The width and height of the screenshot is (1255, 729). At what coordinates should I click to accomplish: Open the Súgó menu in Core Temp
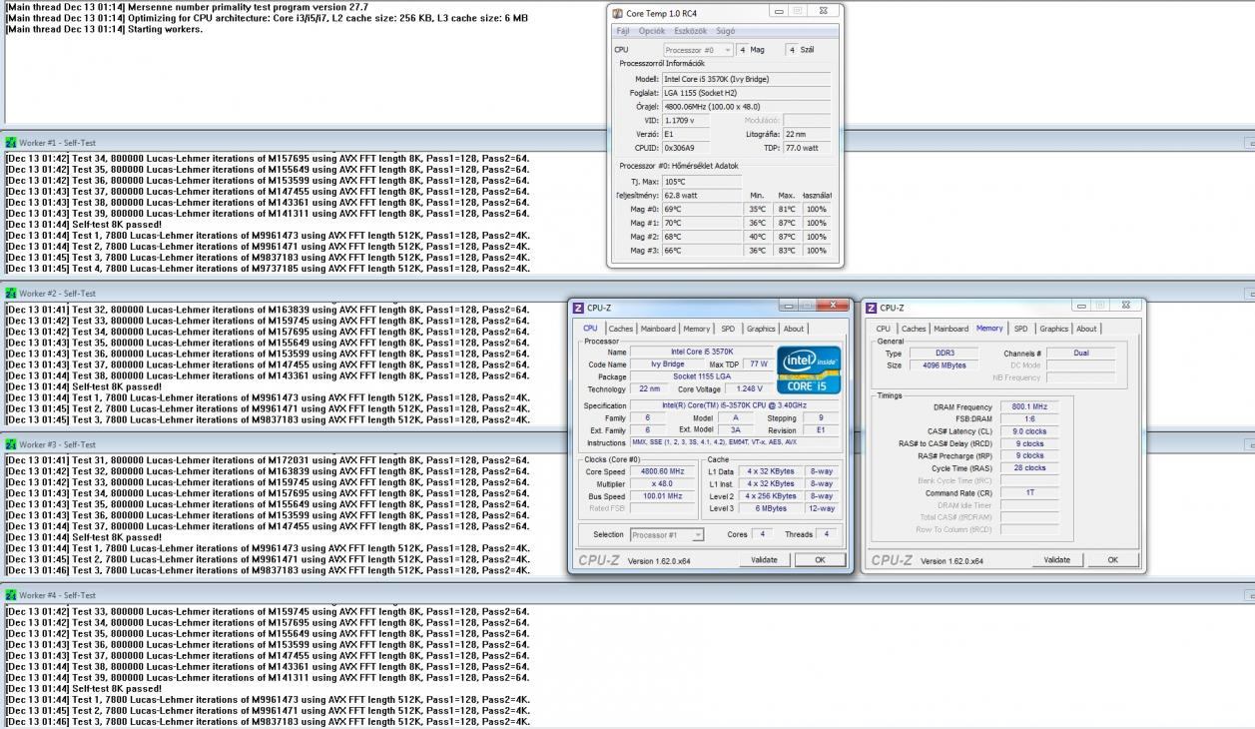[726, 31]
